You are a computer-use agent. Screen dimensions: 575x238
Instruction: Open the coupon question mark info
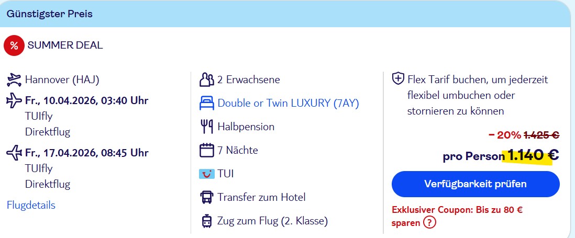pyautogui.click(x=430, y=223)
